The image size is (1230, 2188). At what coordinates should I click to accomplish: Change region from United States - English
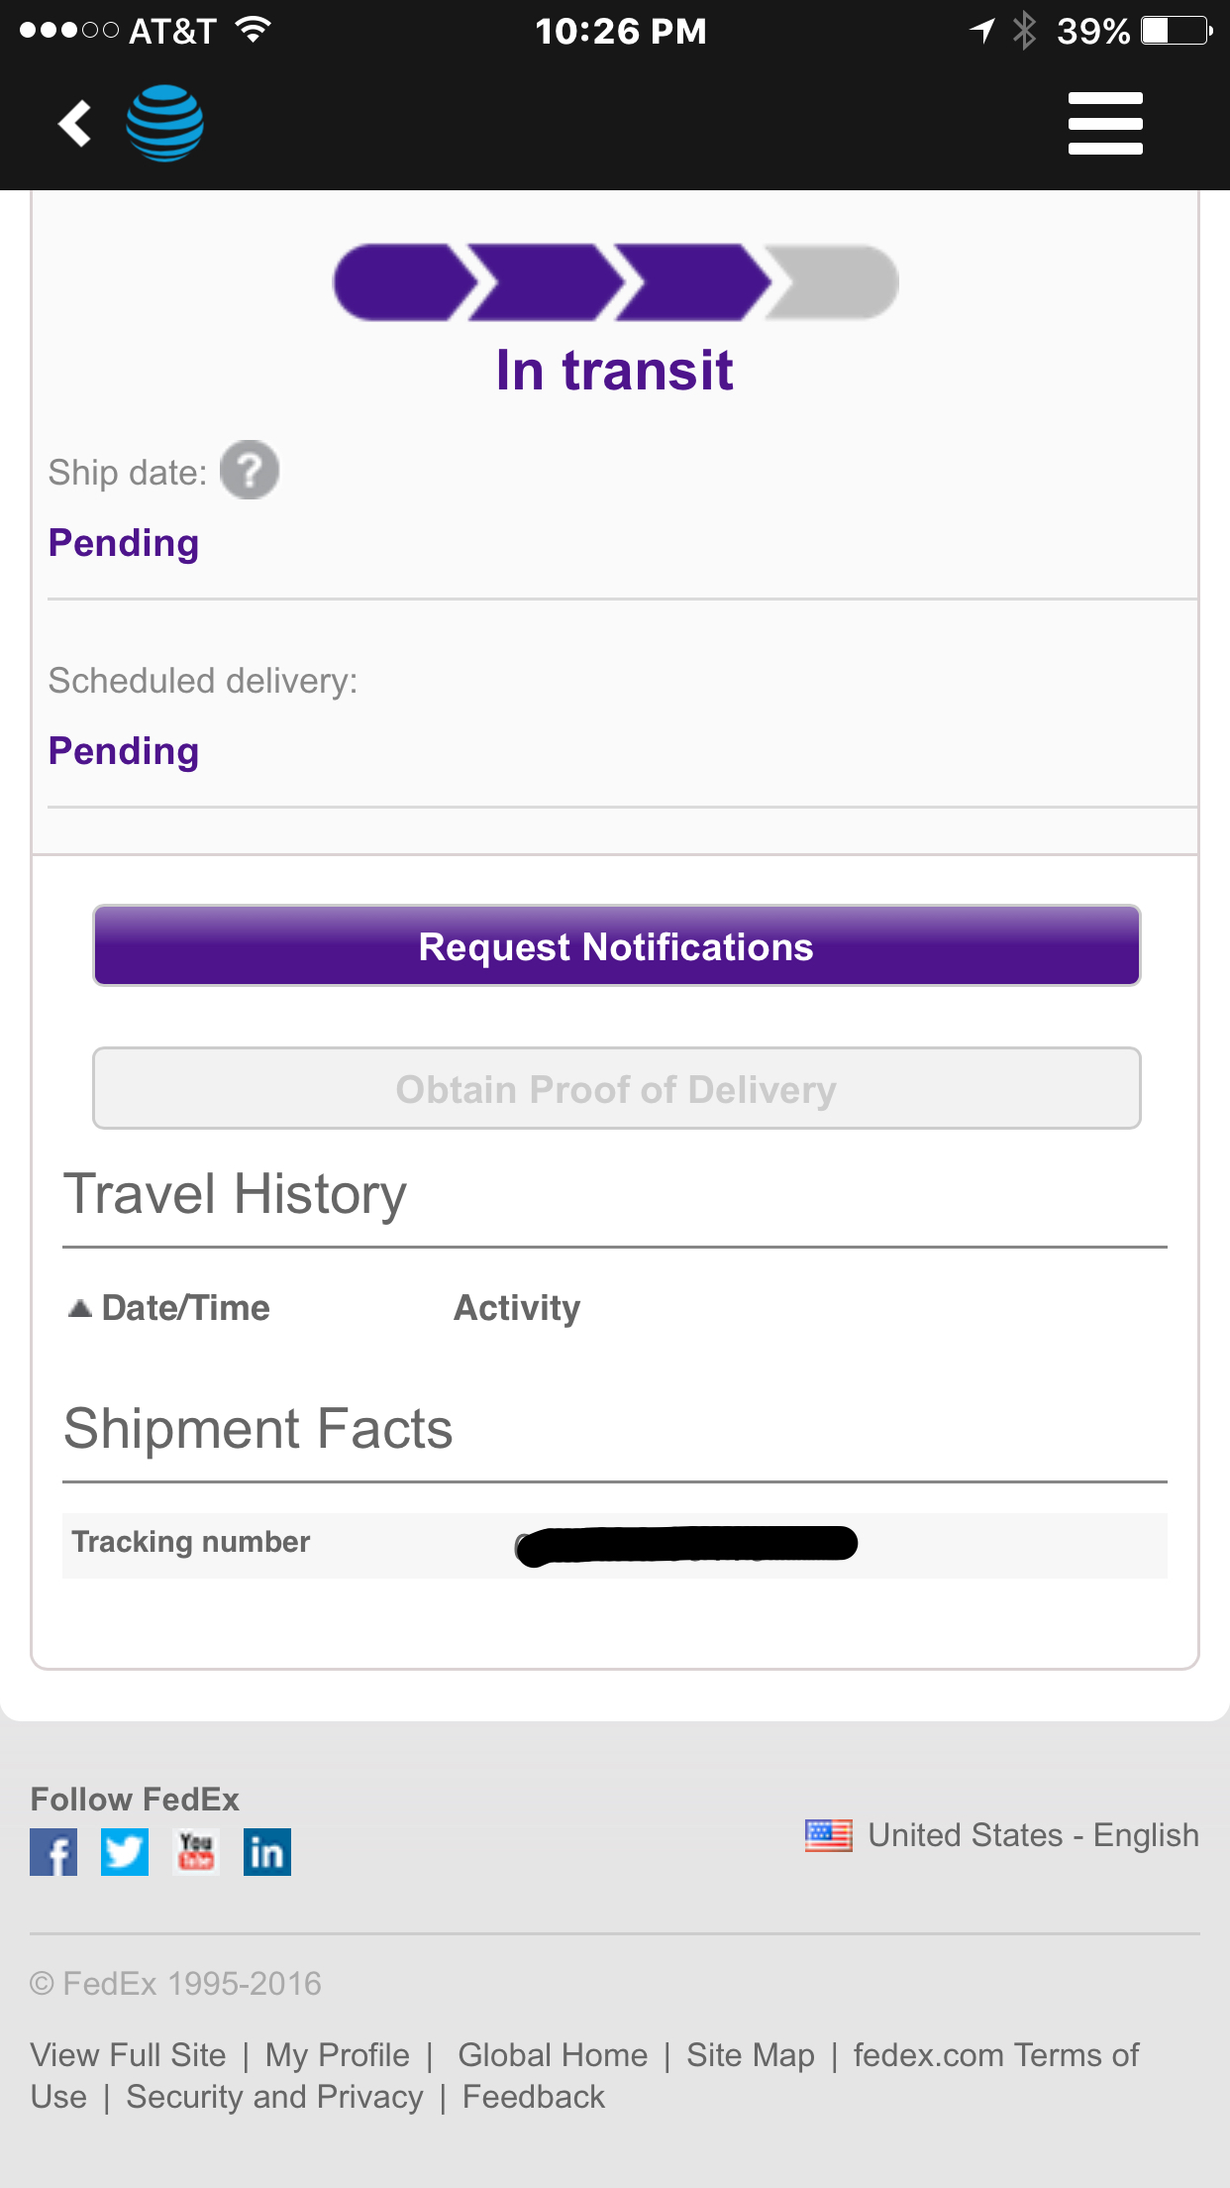1033,1835
